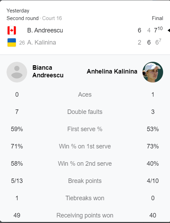This screenshot has height=223, width=170.
Task: Click the Double faults stat label
Action: [85, 112]
